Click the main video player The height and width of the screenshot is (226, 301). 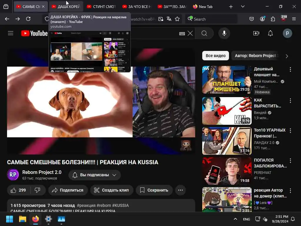point(101,102)
